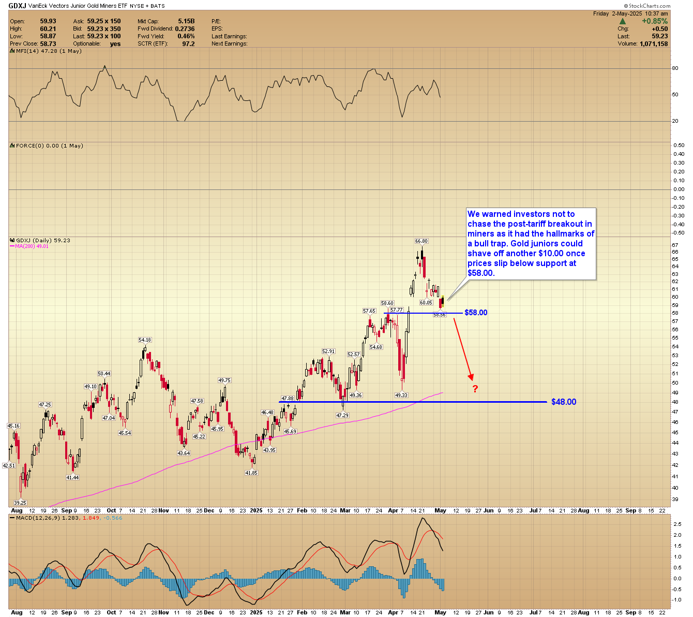Click the 57.65 March high label

tap(369, 311)
